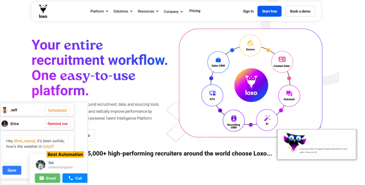Select the Recruiting CRM icon

coord(234,118)
